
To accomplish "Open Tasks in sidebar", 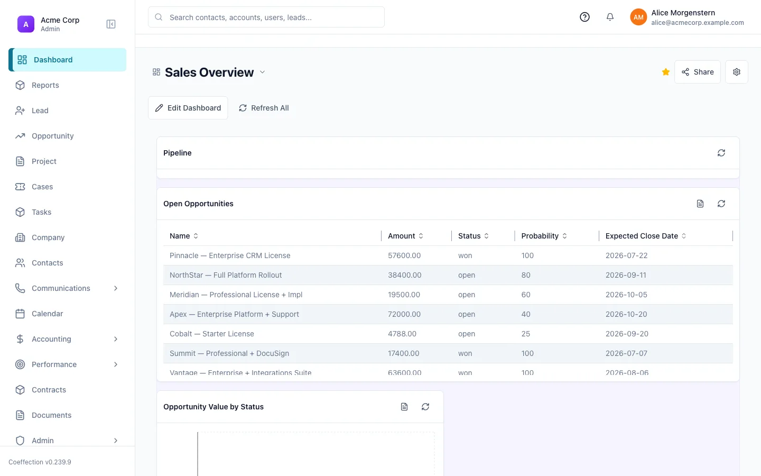I will pyautogui.click(x=68, y=212).
